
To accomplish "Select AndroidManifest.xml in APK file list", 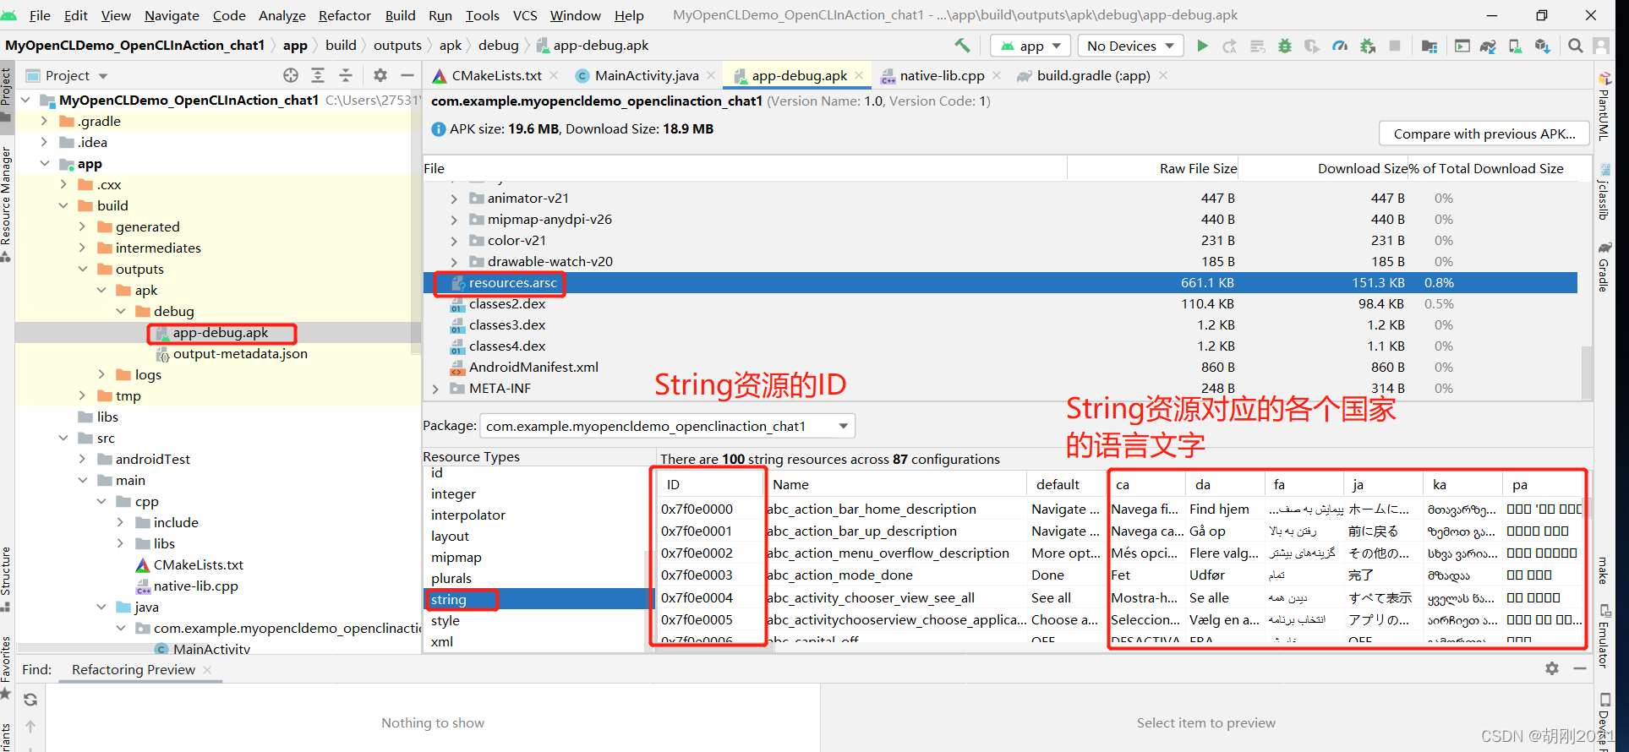I will 533,368.
